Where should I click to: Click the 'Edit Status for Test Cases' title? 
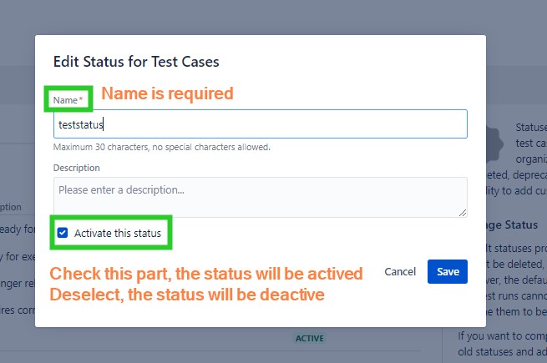(x=136, y=61)
